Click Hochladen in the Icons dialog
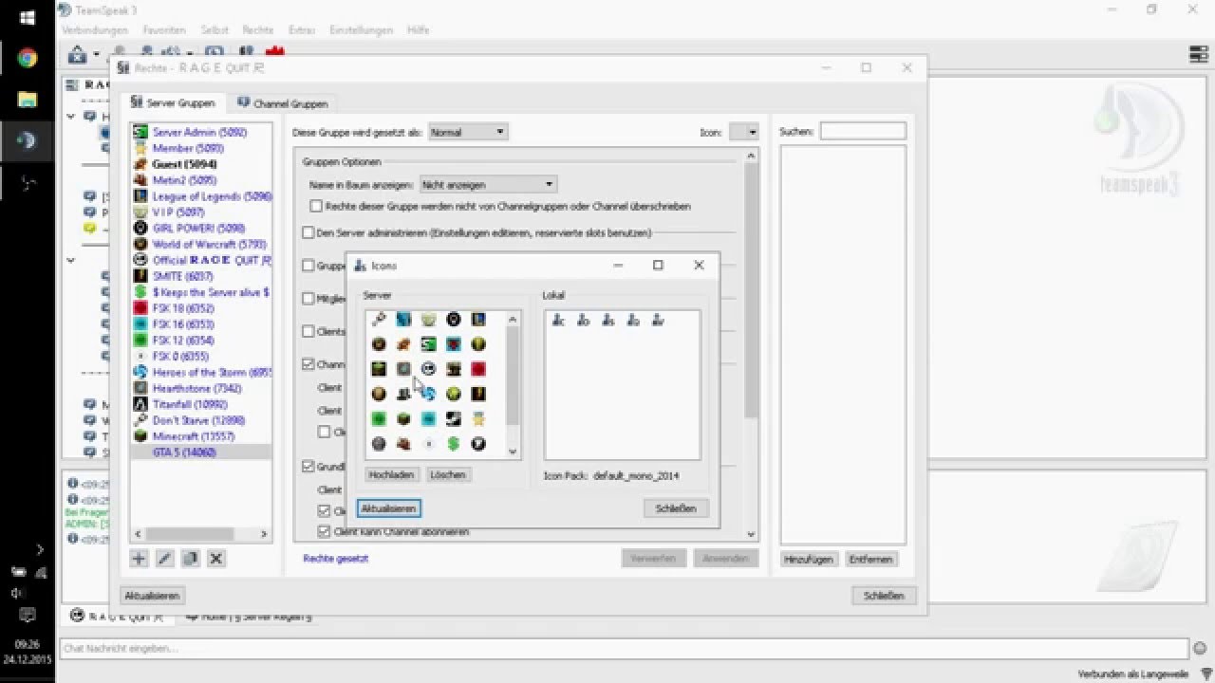Viewport: 1215px width, 683px height. pyautogui.click(x=391, y=474)
